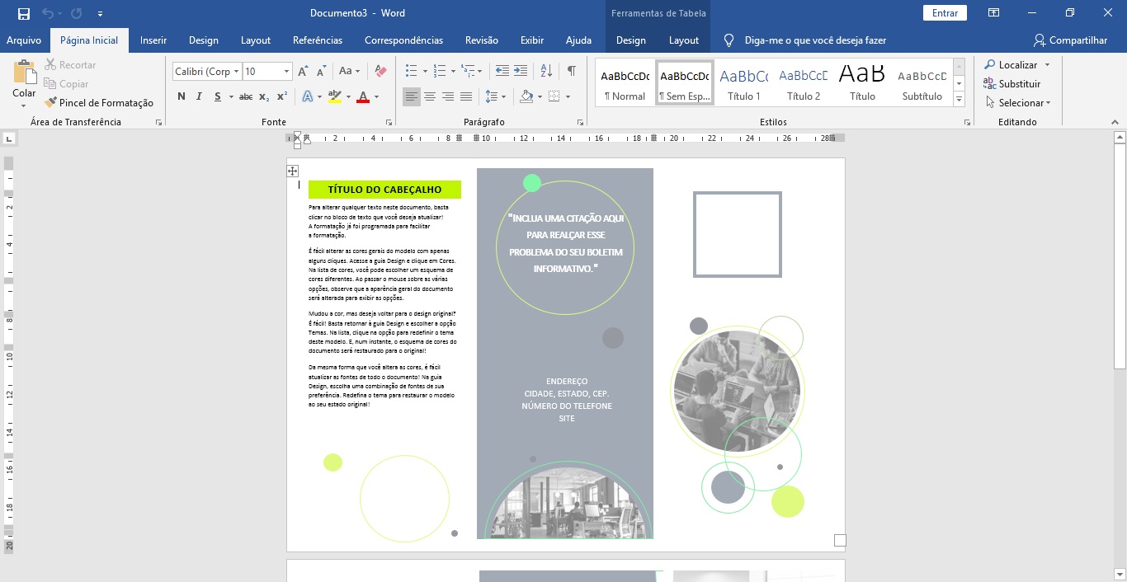Click the red font color button
The width and height of the screenshot is (1127, 582).
tap(363, 96)
